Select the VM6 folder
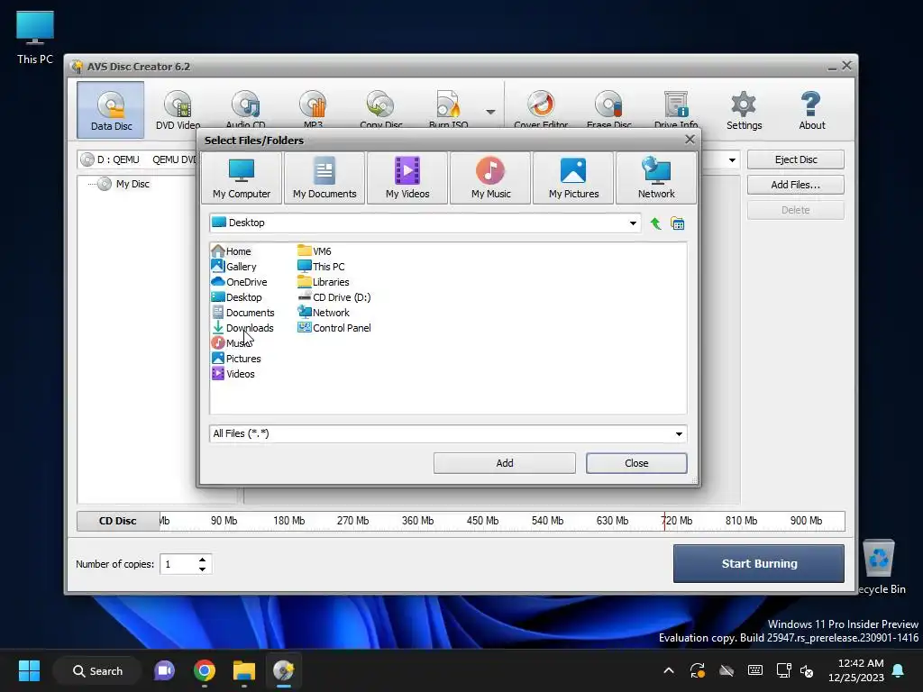The image size is (923, 692). coord(315,251)
